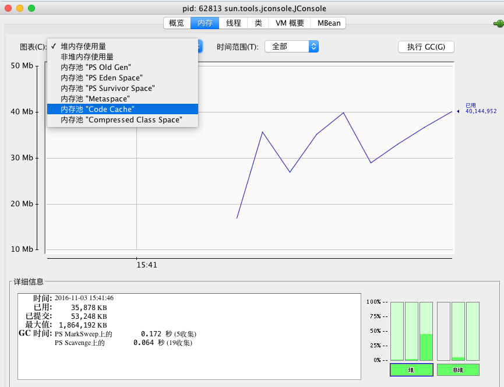
Task: Click the green 非堆 button under bars
Action: click(x=458, y=370)
